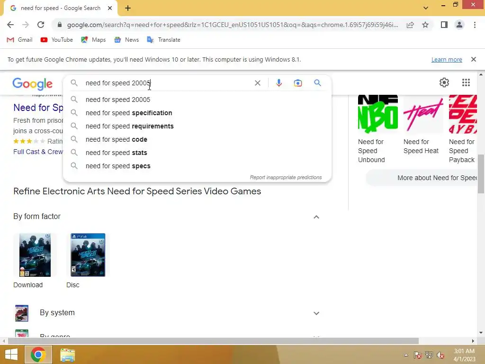Open the Translate bookmark
Image resolution: width=485 pixels, height=364 pixels.
163,40
